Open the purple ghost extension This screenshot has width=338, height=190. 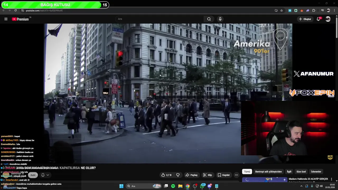(308, 11)
